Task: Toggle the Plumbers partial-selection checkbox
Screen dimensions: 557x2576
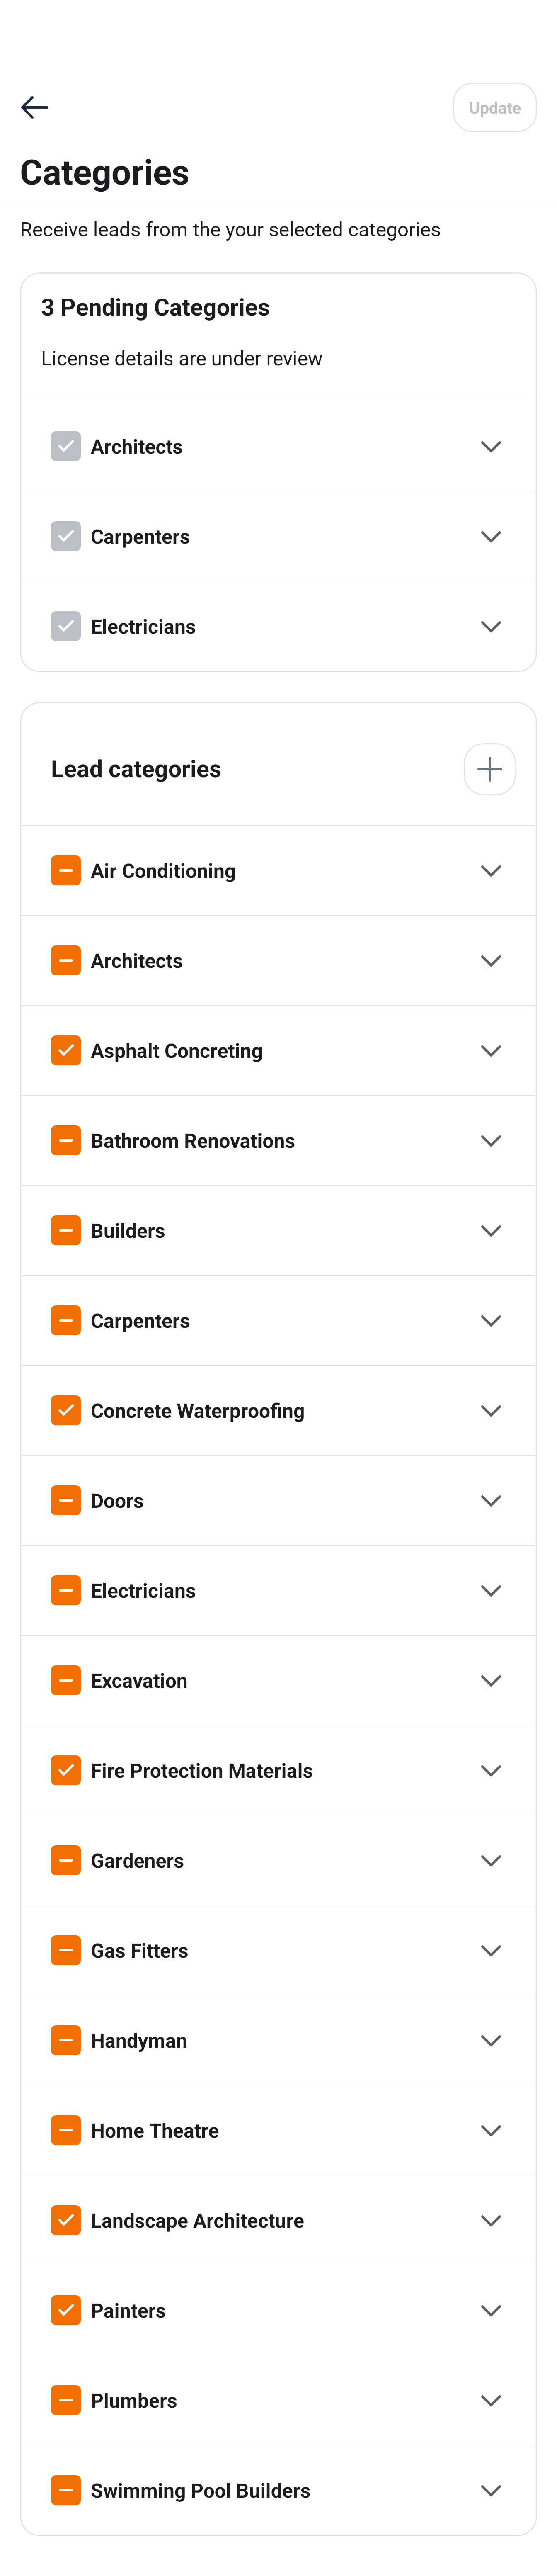Action: (x=66, y=2400)
